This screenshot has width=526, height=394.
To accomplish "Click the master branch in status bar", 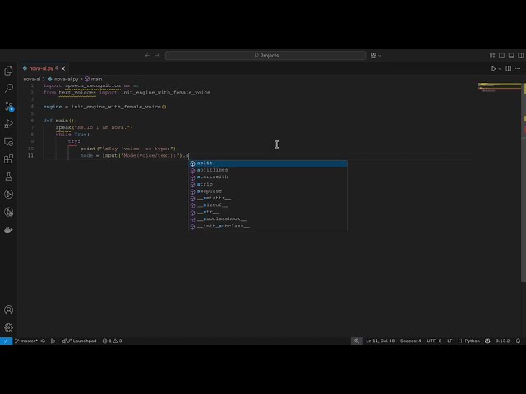I will pyautogui.click(x=25, y=341).
